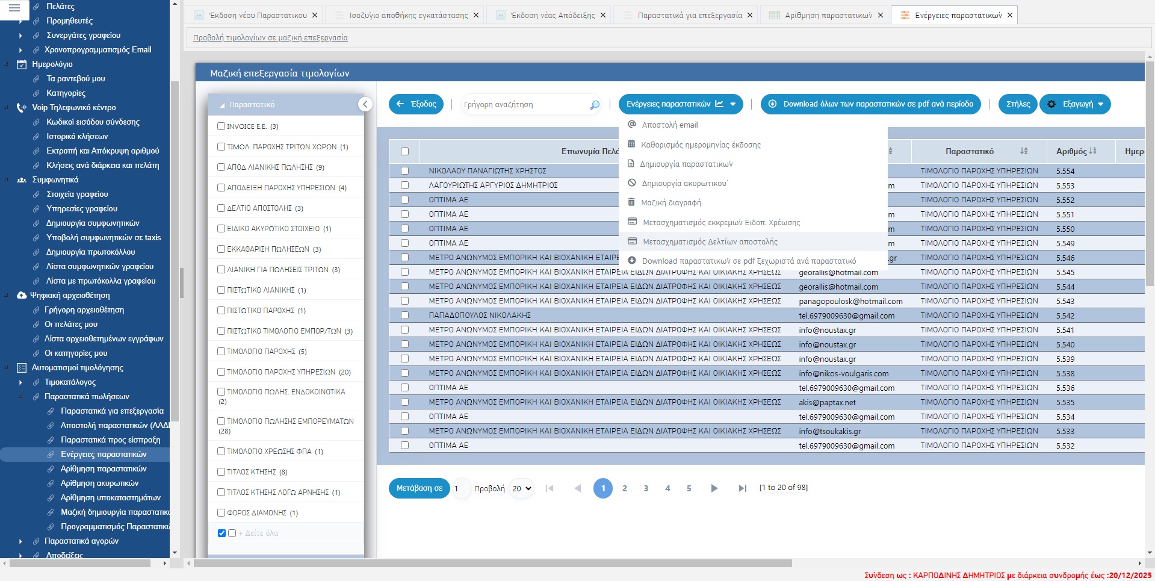Image resolution: width=1155 pixels, height=581 pixels.
Task: Expand the Παραστατικά αγορών tree item
Action: tap(20, 541)
